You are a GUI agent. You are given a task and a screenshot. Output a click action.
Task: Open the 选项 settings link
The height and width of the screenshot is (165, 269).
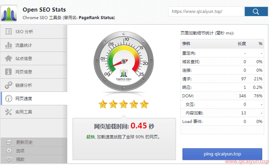[x=34, y=151]
